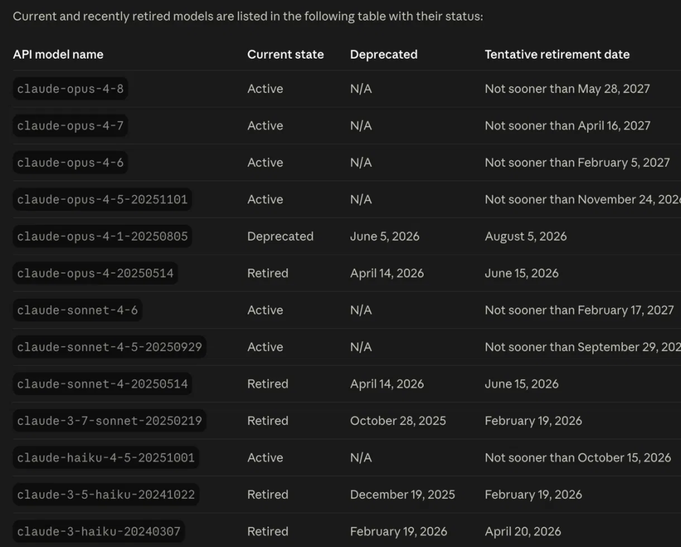Screen dimensions: 681x547
Task: Click 'April 20, 2026' retirement date
Action: click(523, 531)
